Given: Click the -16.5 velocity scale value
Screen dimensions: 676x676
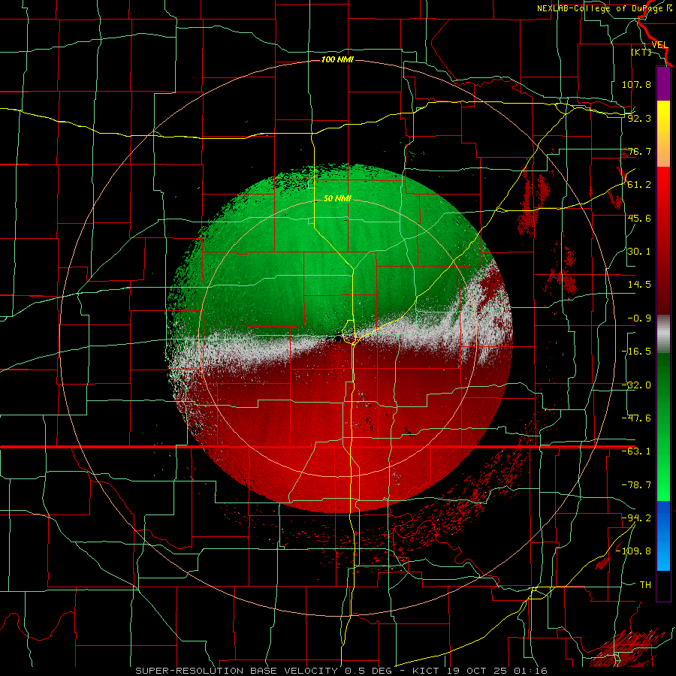Looking at the screenshot, I should [636, 352].
